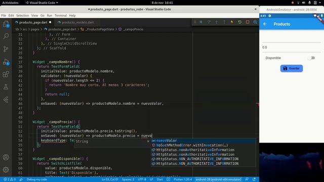The width and height of the screenshot is (324, 182).
Task: Click feedback icon in status bar
Action: click(247, 179)
